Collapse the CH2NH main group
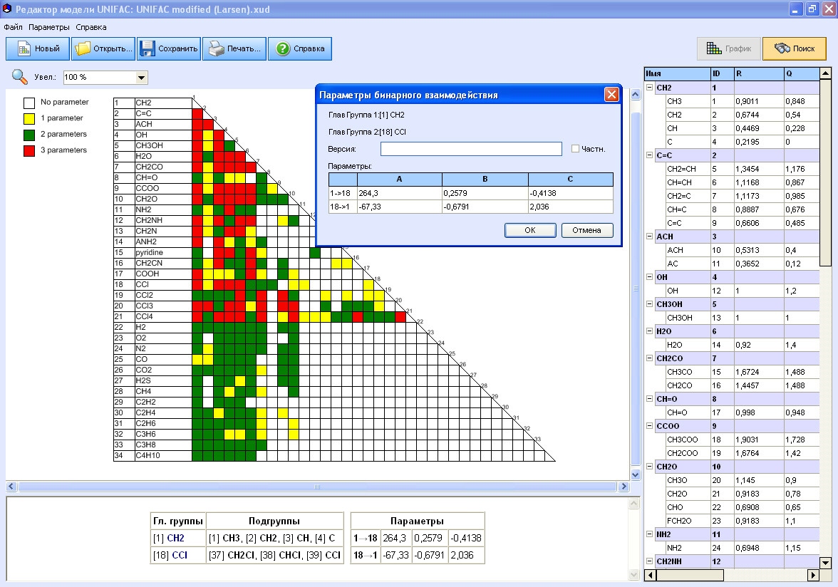838x587 pixels. (x=650, y=561)
